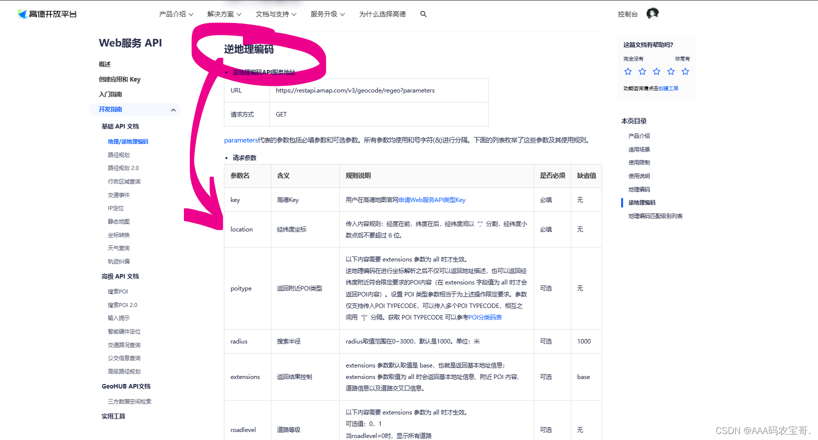
Task: Jump to 地理编码 in page contents
Action: coord(639,189)
